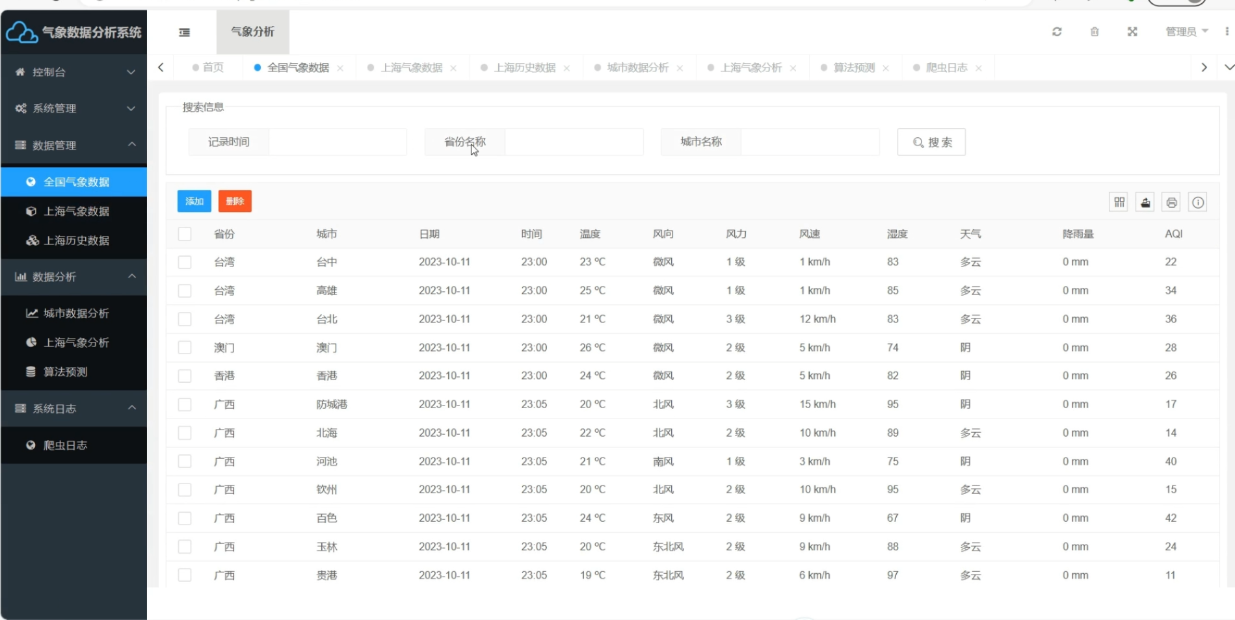Close the 城市数据分析 tab
Viewport: 1235px width, 620px height.
(x=680, y=68)
